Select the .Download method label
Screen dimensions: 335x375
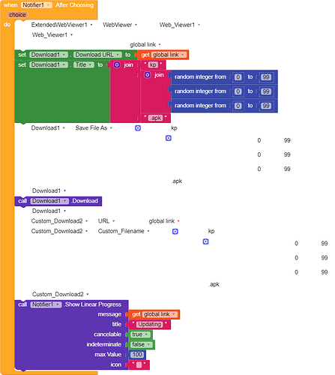(x=85, y=201)
